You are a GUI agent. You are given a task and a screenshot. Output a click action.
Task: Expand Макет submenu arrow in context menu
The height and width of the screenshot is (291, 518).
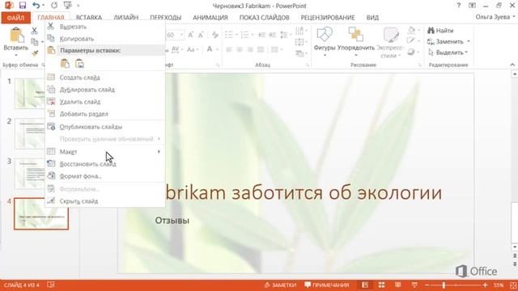(159, 151)
